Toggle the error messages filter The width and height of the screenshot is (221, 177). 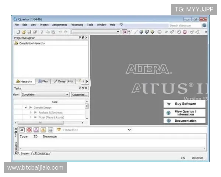[x=29, y=130]
